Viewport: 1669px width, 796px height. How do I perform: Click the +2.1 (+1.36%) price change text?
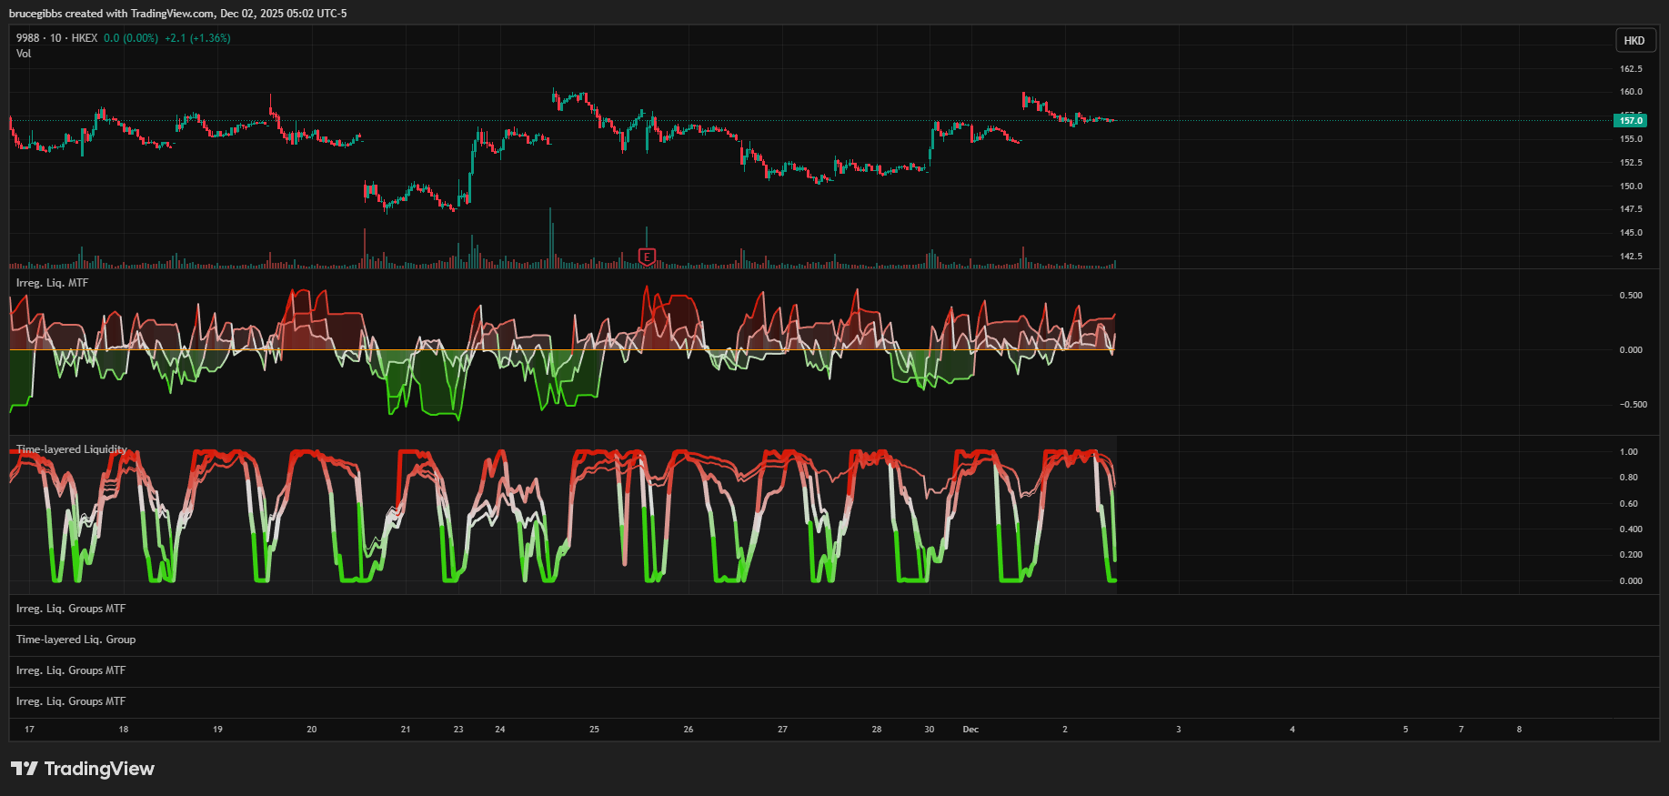pyautogui.click(x=197, y=38)
